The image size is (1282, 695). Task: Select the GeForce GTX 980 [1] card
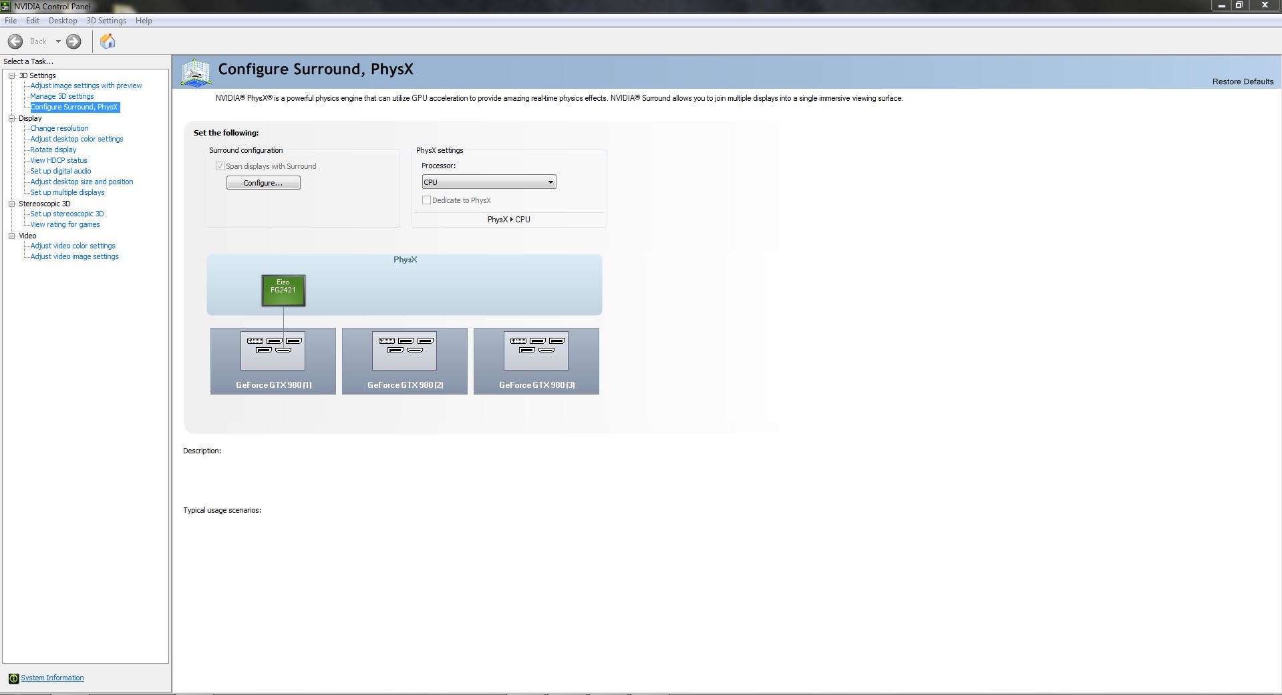point(273,361)
